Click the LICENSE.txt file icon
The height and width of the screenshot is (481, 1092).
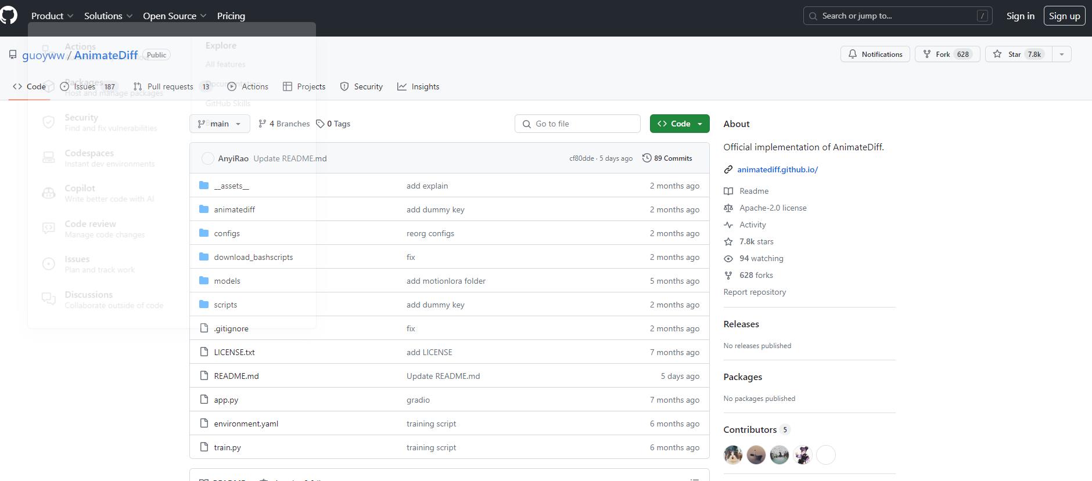click(x=204, y=352)
